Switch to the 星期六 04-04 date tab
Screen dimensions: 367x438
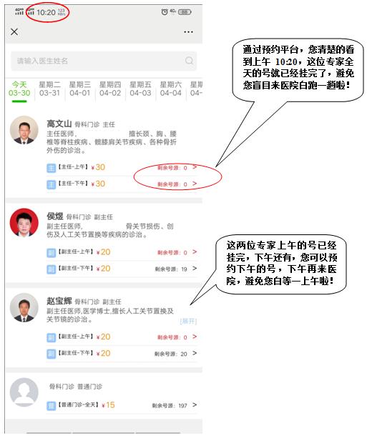click(171, 89)
